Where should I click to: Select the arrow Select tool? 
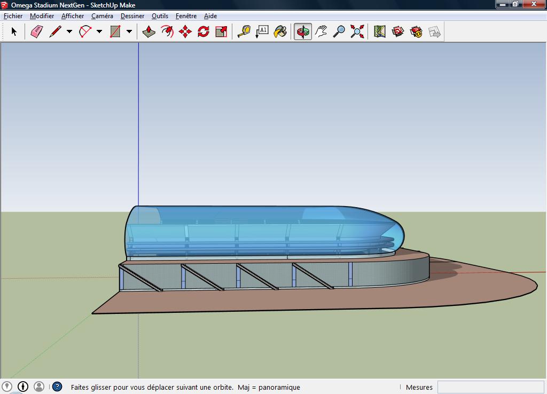(x=14, y=32)
